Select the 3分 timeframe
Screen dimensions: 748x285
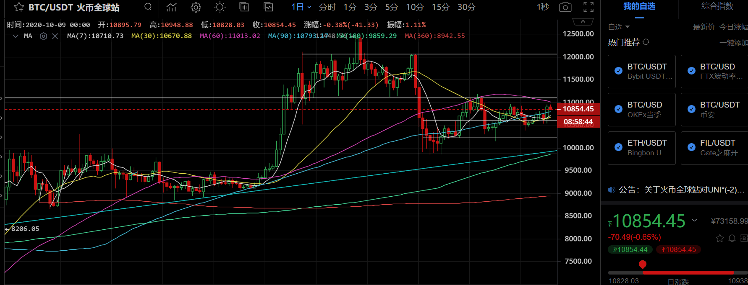[371, 7]
